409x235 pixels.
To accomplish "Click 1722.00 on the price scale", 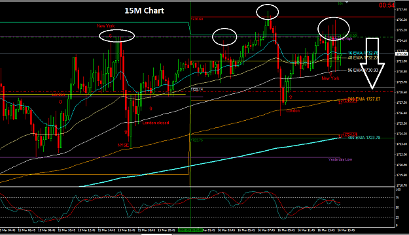I will (401, 155).
